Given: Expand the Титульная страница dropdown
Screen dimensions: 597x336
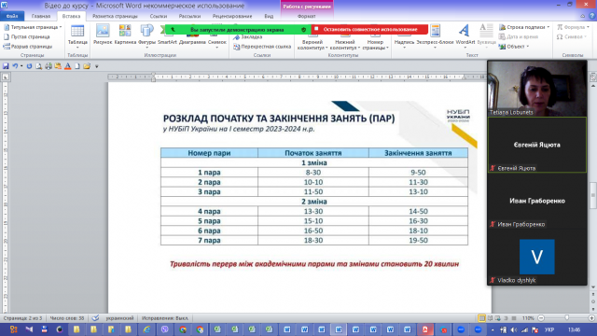Looking at the screenshot, I should click(33, 27).
